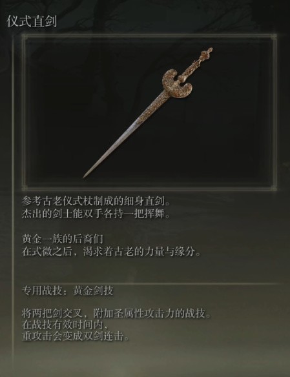Click the line 在式微之后，渴求着古老的力量与缘分

click(x=111, y=252)
